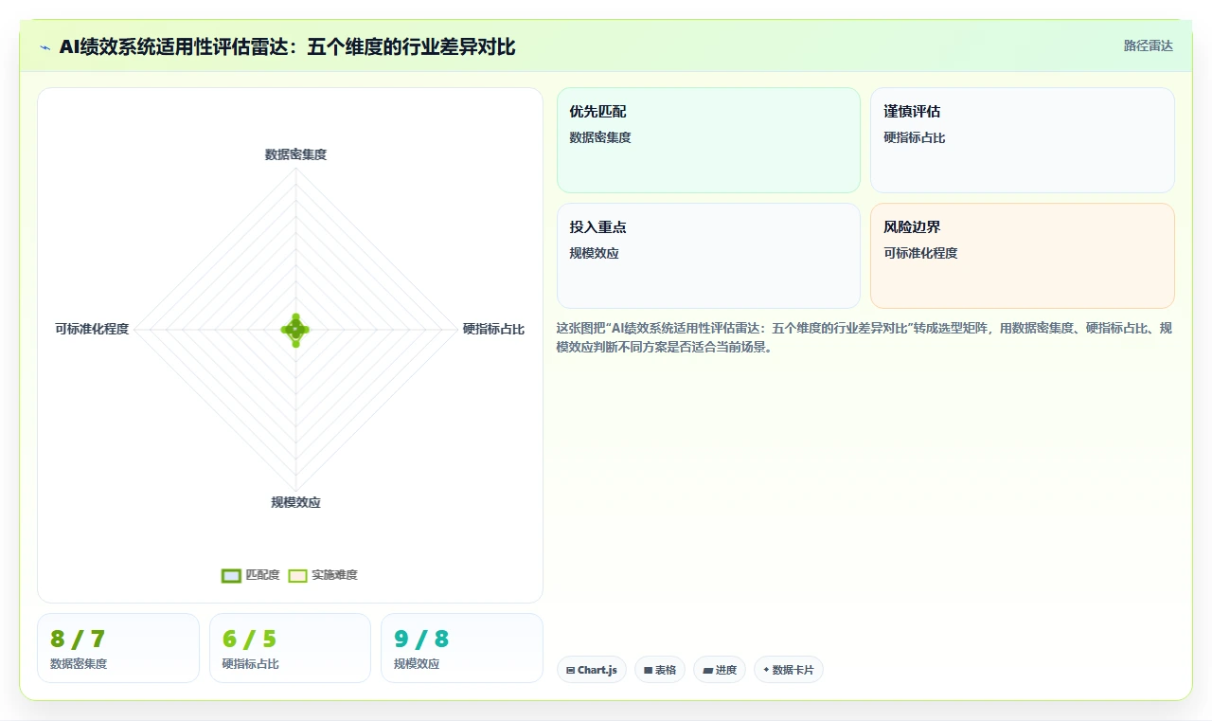Toggle the 匹配度 legend item

[250, 575]
